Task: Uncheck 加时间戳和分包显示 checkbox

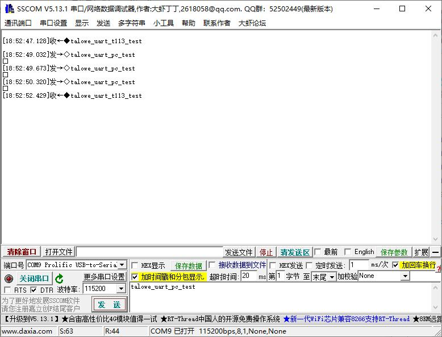Action: coord(135,277)
